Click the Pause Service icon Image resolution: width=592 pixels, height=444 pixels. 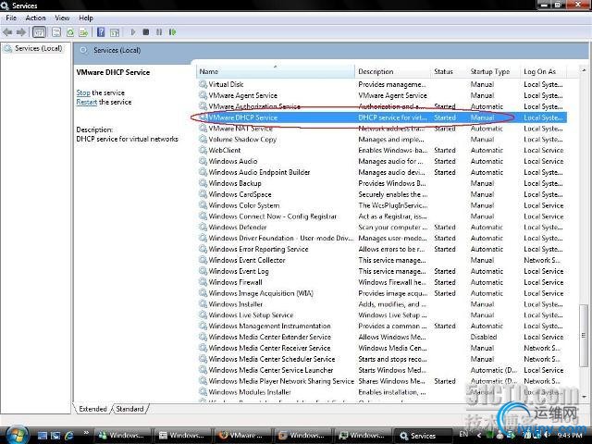(x=159, y=32)
